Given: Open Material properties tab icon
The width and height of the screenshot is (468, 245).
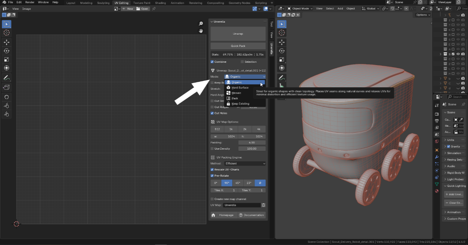Looking at the screenshot, I should click(437, 191).
